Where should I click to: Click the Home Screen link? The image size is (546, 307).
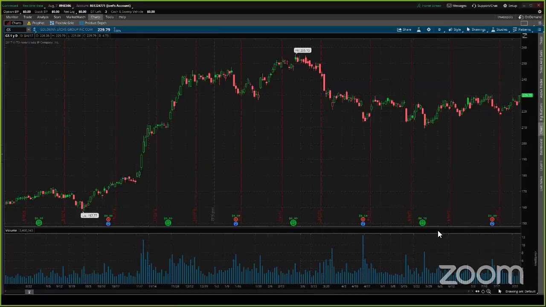point(429,6)
